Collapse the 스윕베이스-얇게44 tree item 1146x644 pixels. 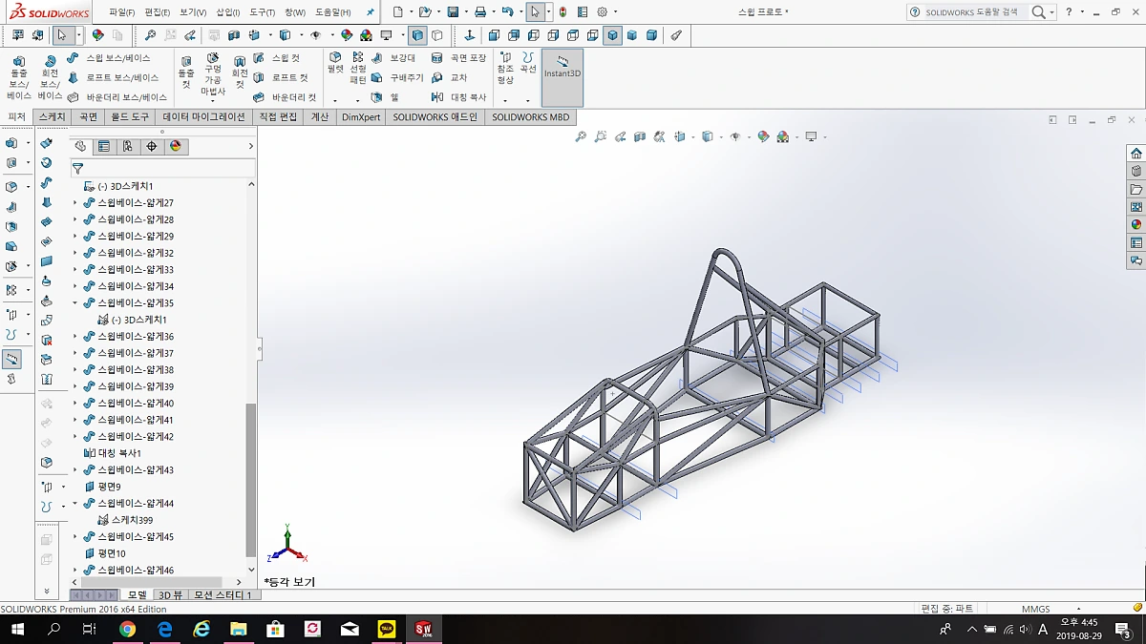[75, 504]
